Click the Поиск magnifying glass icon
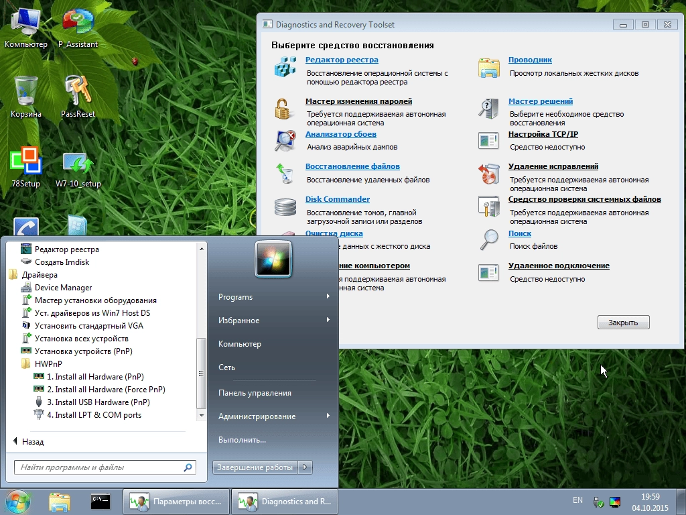This screenshot has height=515, width=686. point(488,240)
